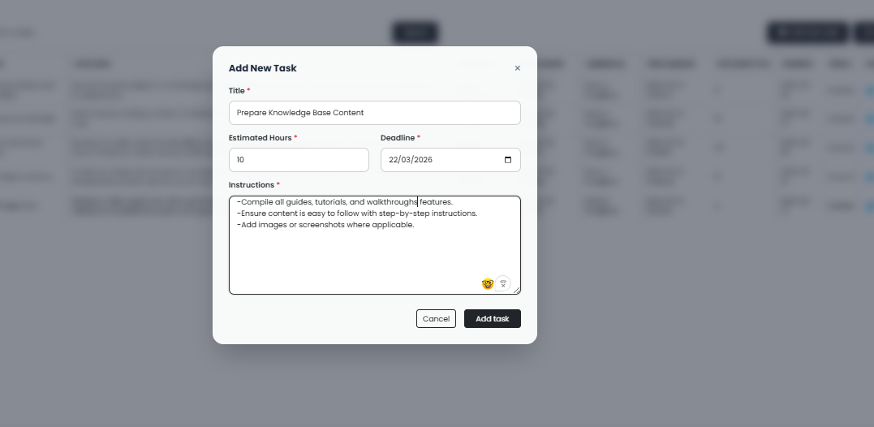Click the Deadline label
The width and height of the screenshot is (874, 427).
(x=397, y=138)
